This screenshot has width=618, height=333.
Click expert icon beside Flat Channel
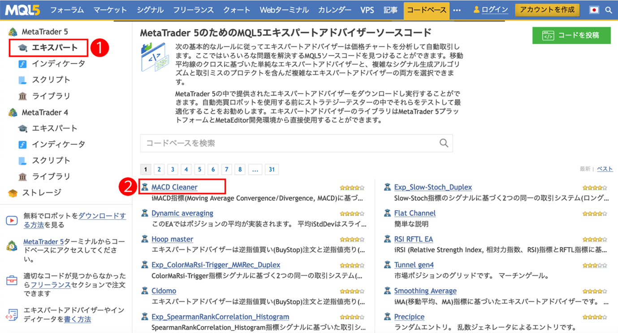point(387,213)
